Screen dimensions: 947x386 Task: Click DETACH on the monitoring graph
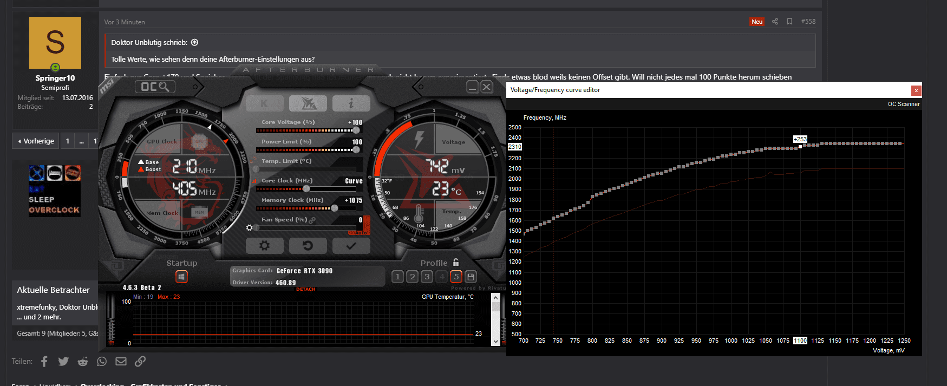pyautogui.click(x=306, y=289)
